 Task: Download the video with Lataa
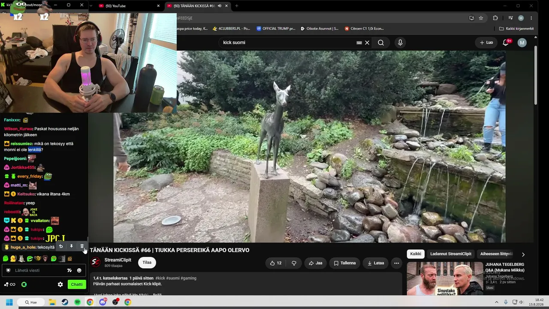375,263
